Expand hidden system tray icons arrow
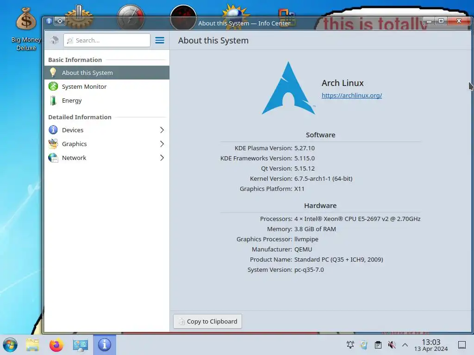The image size is (474, 355). pyautogui.click(x=405, y=345)
